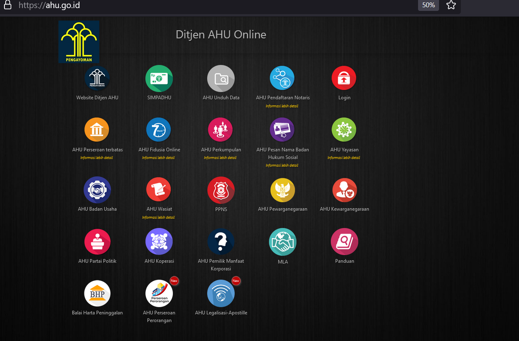519x341 pixels.
Task: Open the AHU Perseroan Perorangan icon
Action: [159, 293]
